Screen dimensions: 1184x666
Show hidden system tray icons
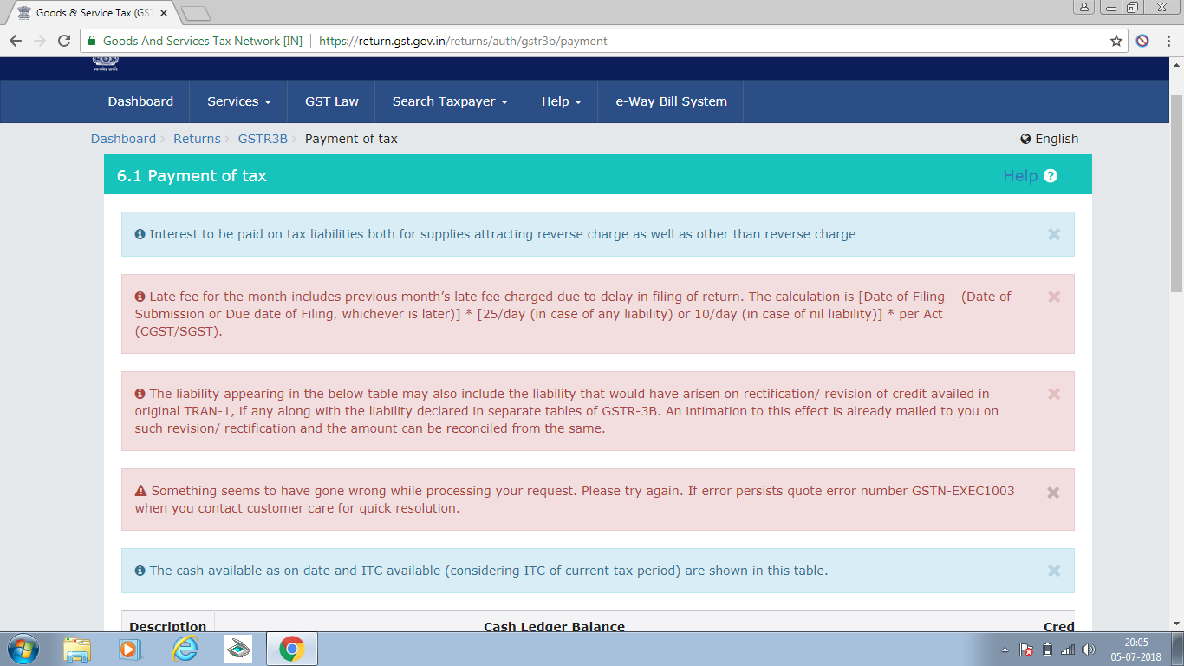pos(1005,650)
